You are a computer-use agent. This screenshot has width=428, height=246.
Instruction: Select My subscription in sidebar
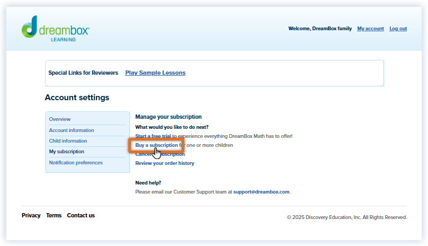67,152
